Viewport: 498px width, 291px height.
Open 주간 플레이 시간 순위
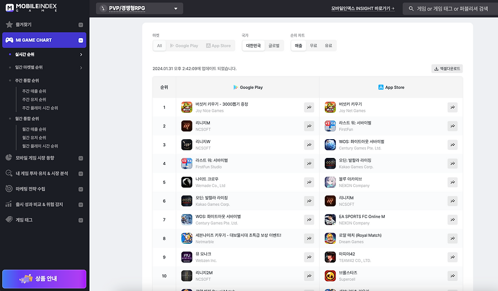[x=40, y=108]
